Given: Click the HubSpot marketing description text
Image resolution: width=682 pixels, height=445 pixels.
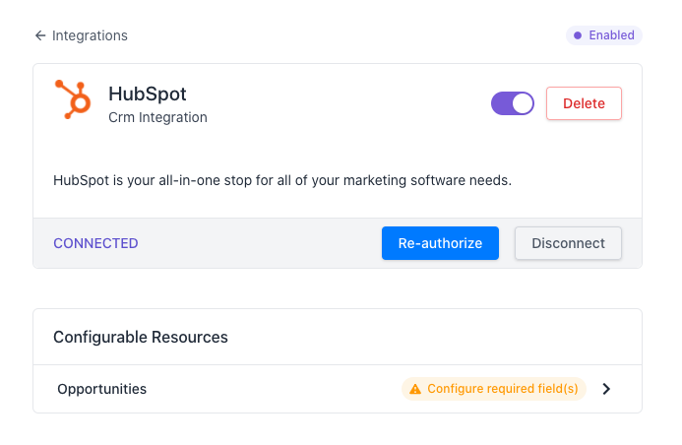Looking at the screenshot, I should [282, 180].
